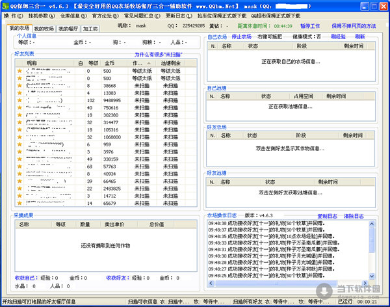Open the 保姆不弹网页的方法 link
390x307 pixels.
354,26
